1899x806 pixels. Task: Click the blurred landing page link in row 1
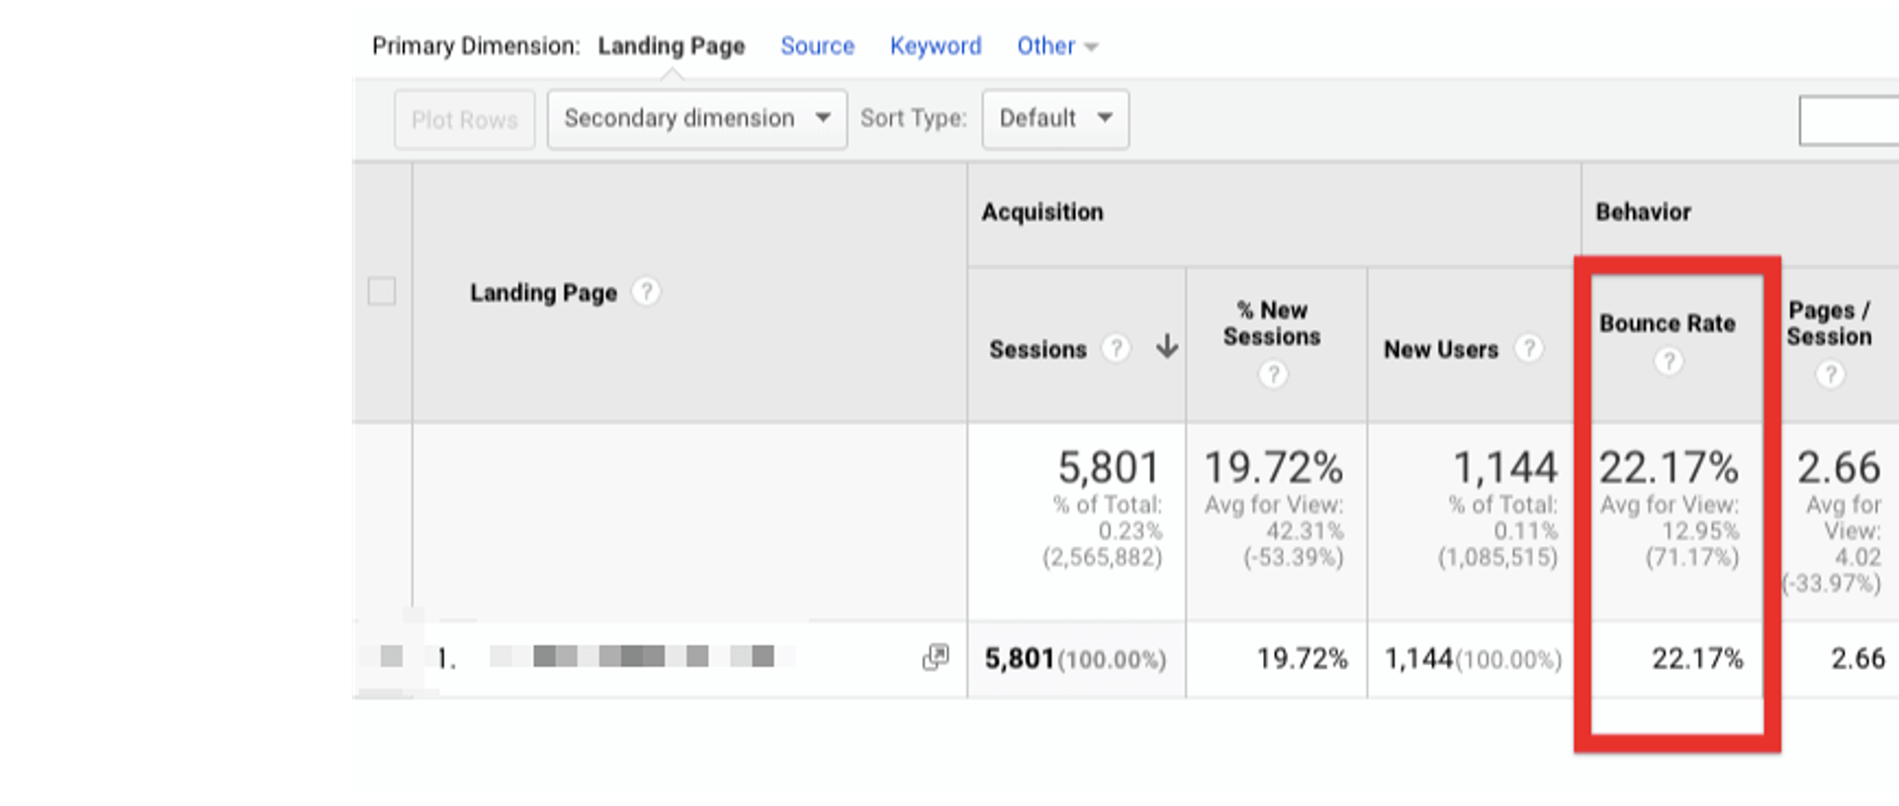tap(643, 657)
